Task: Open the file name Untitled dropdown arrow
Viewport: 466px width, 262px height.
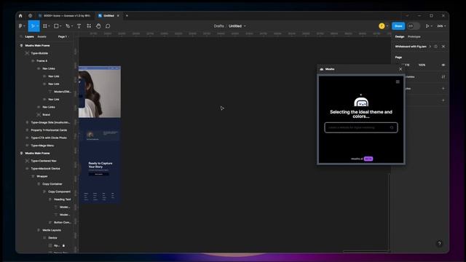Action: pos(245,26)
